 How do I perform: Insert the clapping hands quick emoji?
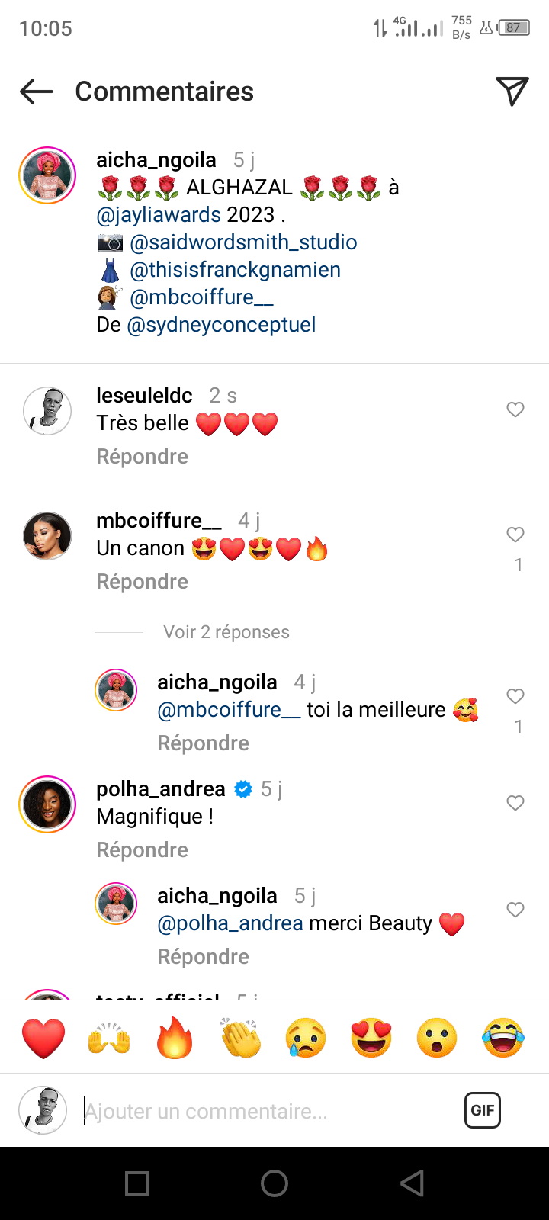pos(240,1038)
